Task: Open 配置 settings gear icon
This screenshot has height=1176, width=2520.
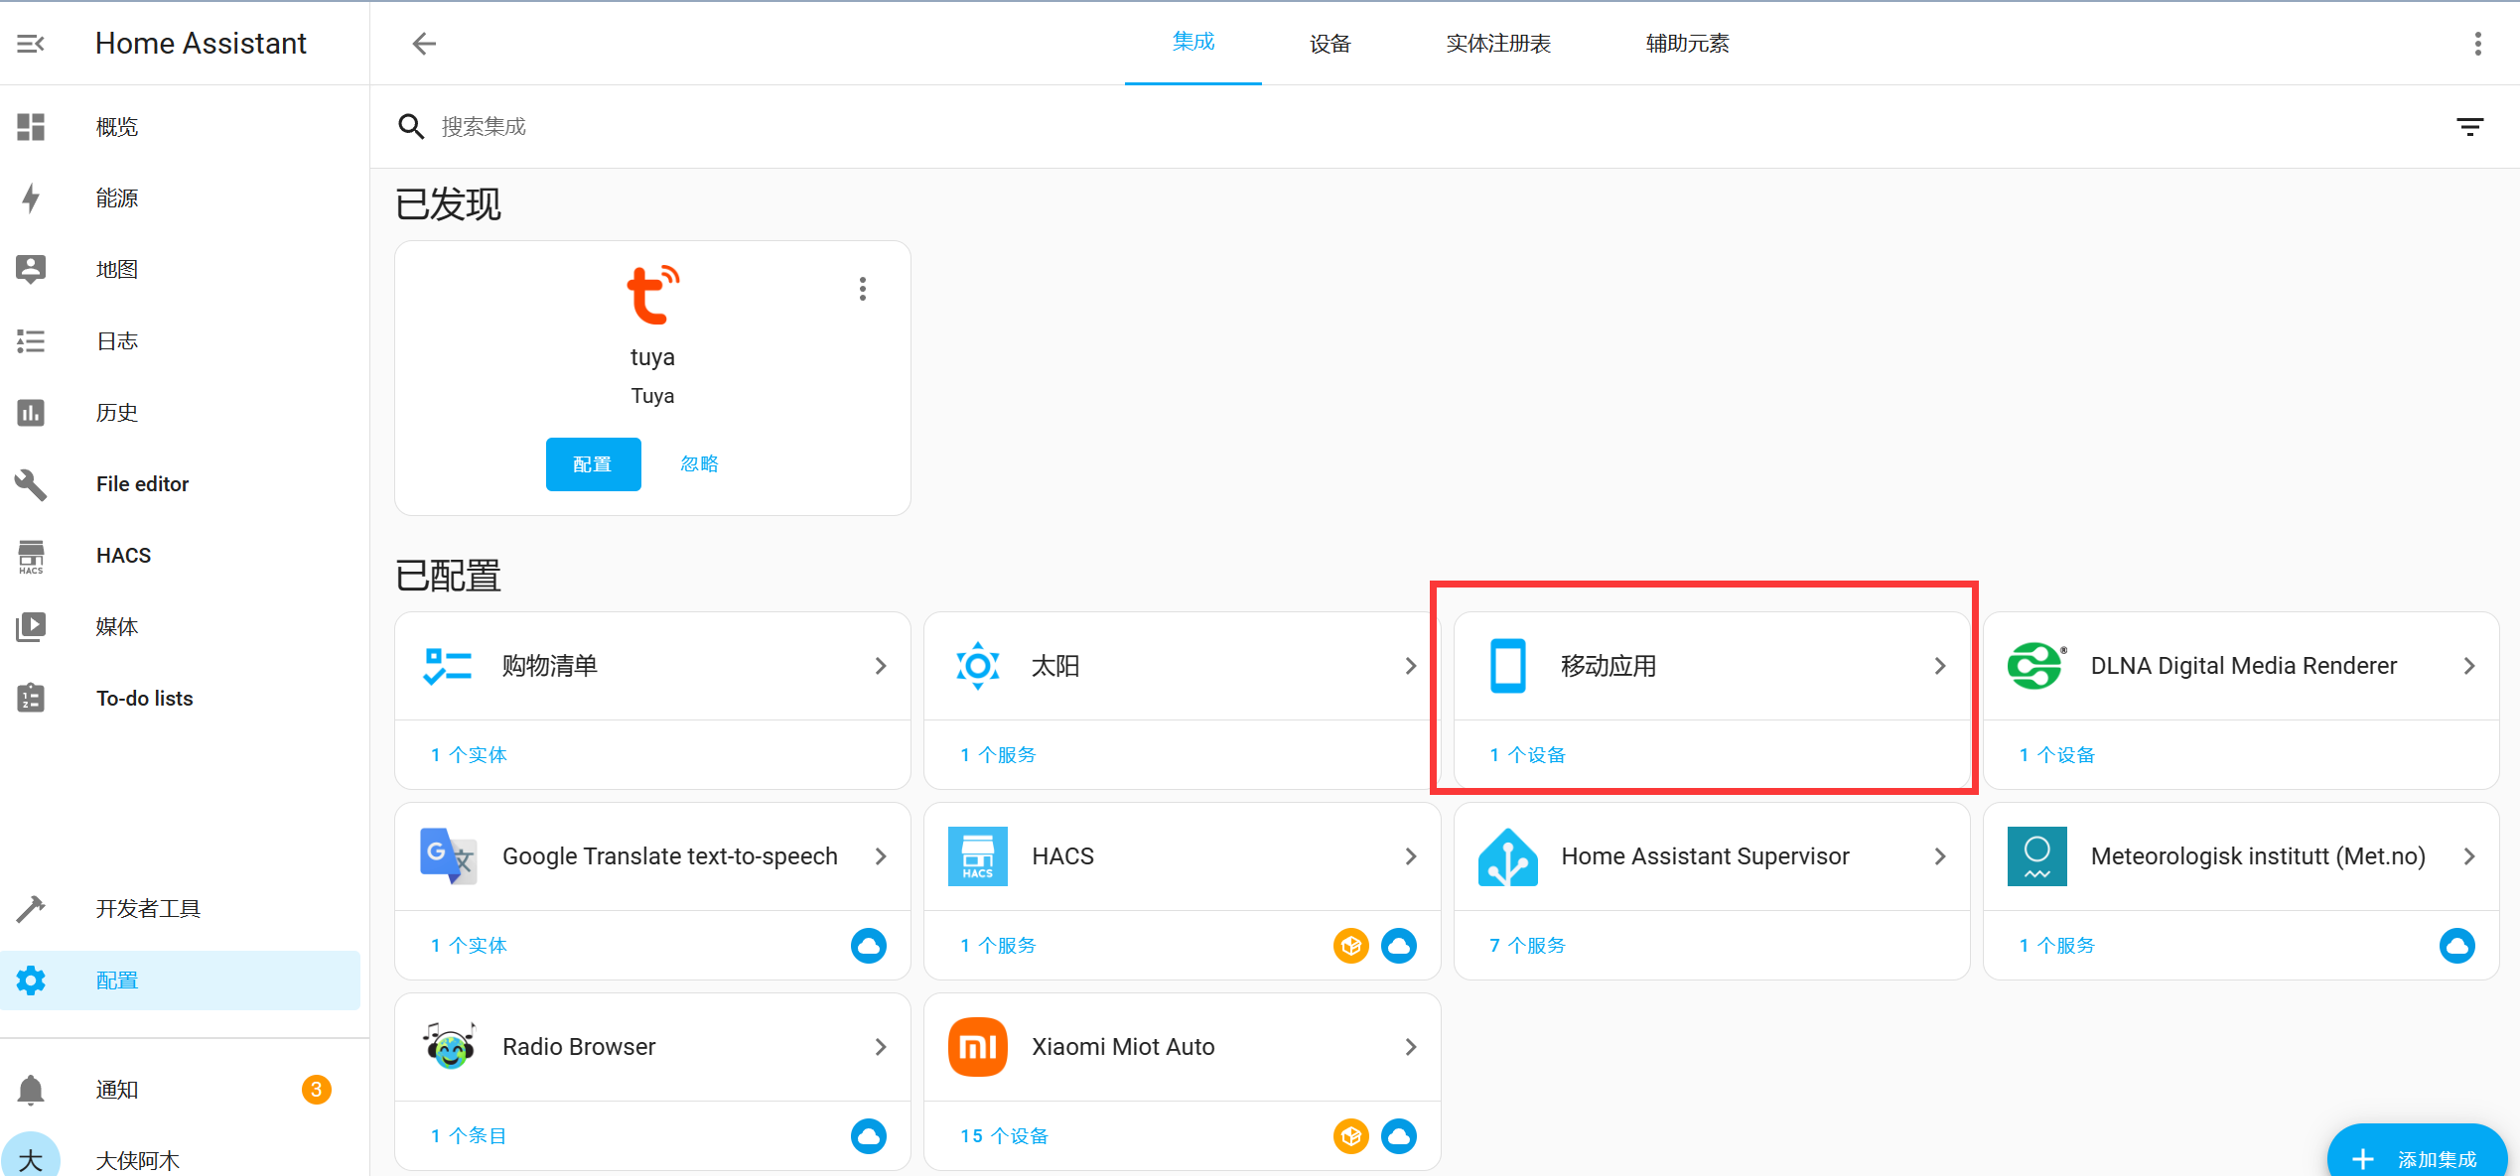Action: (31, 980)
